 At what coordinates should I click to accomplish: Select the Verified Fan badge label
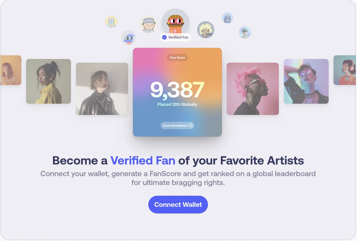click(176, 37)
